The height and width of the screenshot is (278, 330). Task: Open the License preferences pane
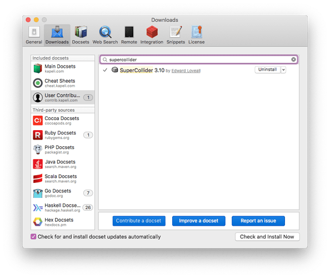pos(196,35)
